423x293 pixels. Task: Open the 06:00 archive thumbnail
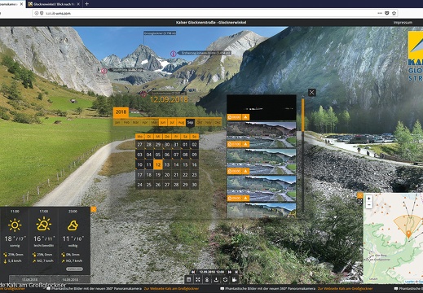[262, 107]
